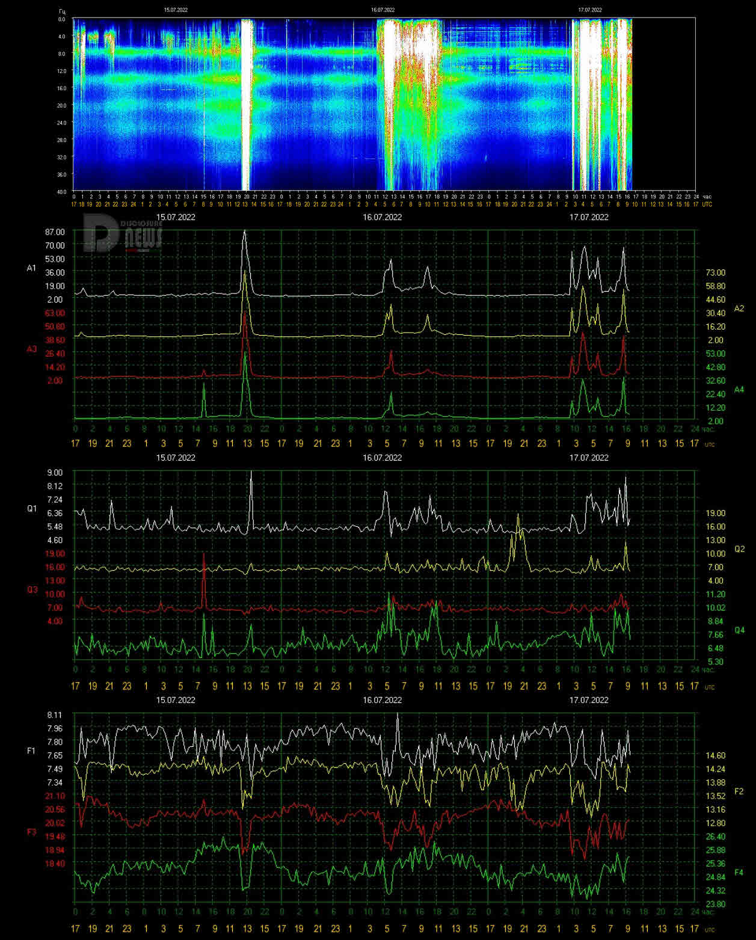Click the "5.48" value on the Q1 scale
The width and height of the screenshot is (756, 940).
coord(55,526)
